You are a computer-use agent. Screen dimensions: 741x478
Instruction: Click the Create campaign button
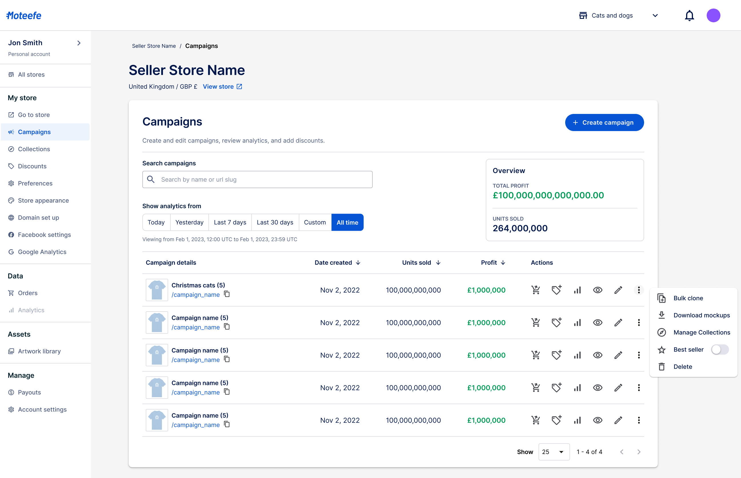[x=604, y=122]
